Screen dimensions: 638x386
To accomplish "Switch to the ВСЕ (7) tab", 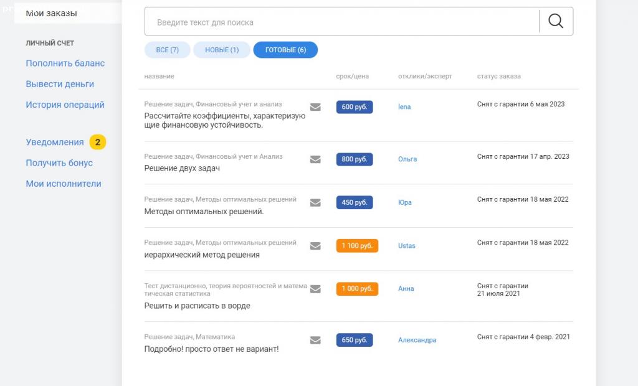I will point(167,50).
